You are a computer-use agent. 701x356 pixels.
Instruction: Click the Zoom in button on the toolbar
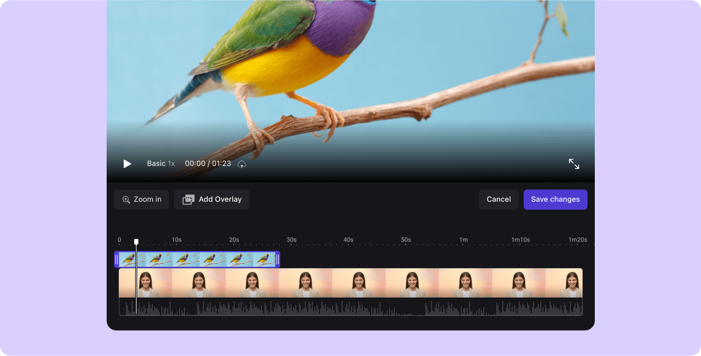click(141, 199)
